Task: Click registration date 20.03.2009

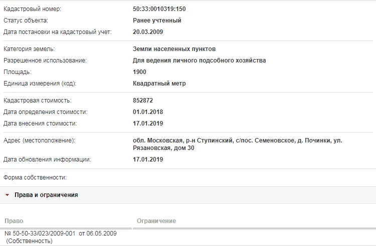Action: 148,32
